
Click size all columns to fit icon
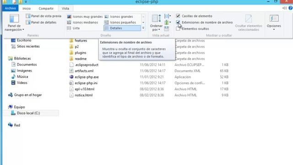click(167, 28)
